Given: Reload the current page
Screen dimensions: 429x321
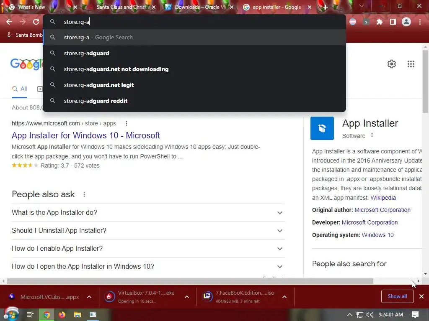Looking at the screenshot, I should click(x=36, y=22).
